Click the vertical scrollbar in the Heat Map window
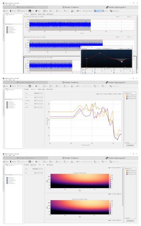Image resolution: width=141 pixels, height=226 pixels. (123, 186)
